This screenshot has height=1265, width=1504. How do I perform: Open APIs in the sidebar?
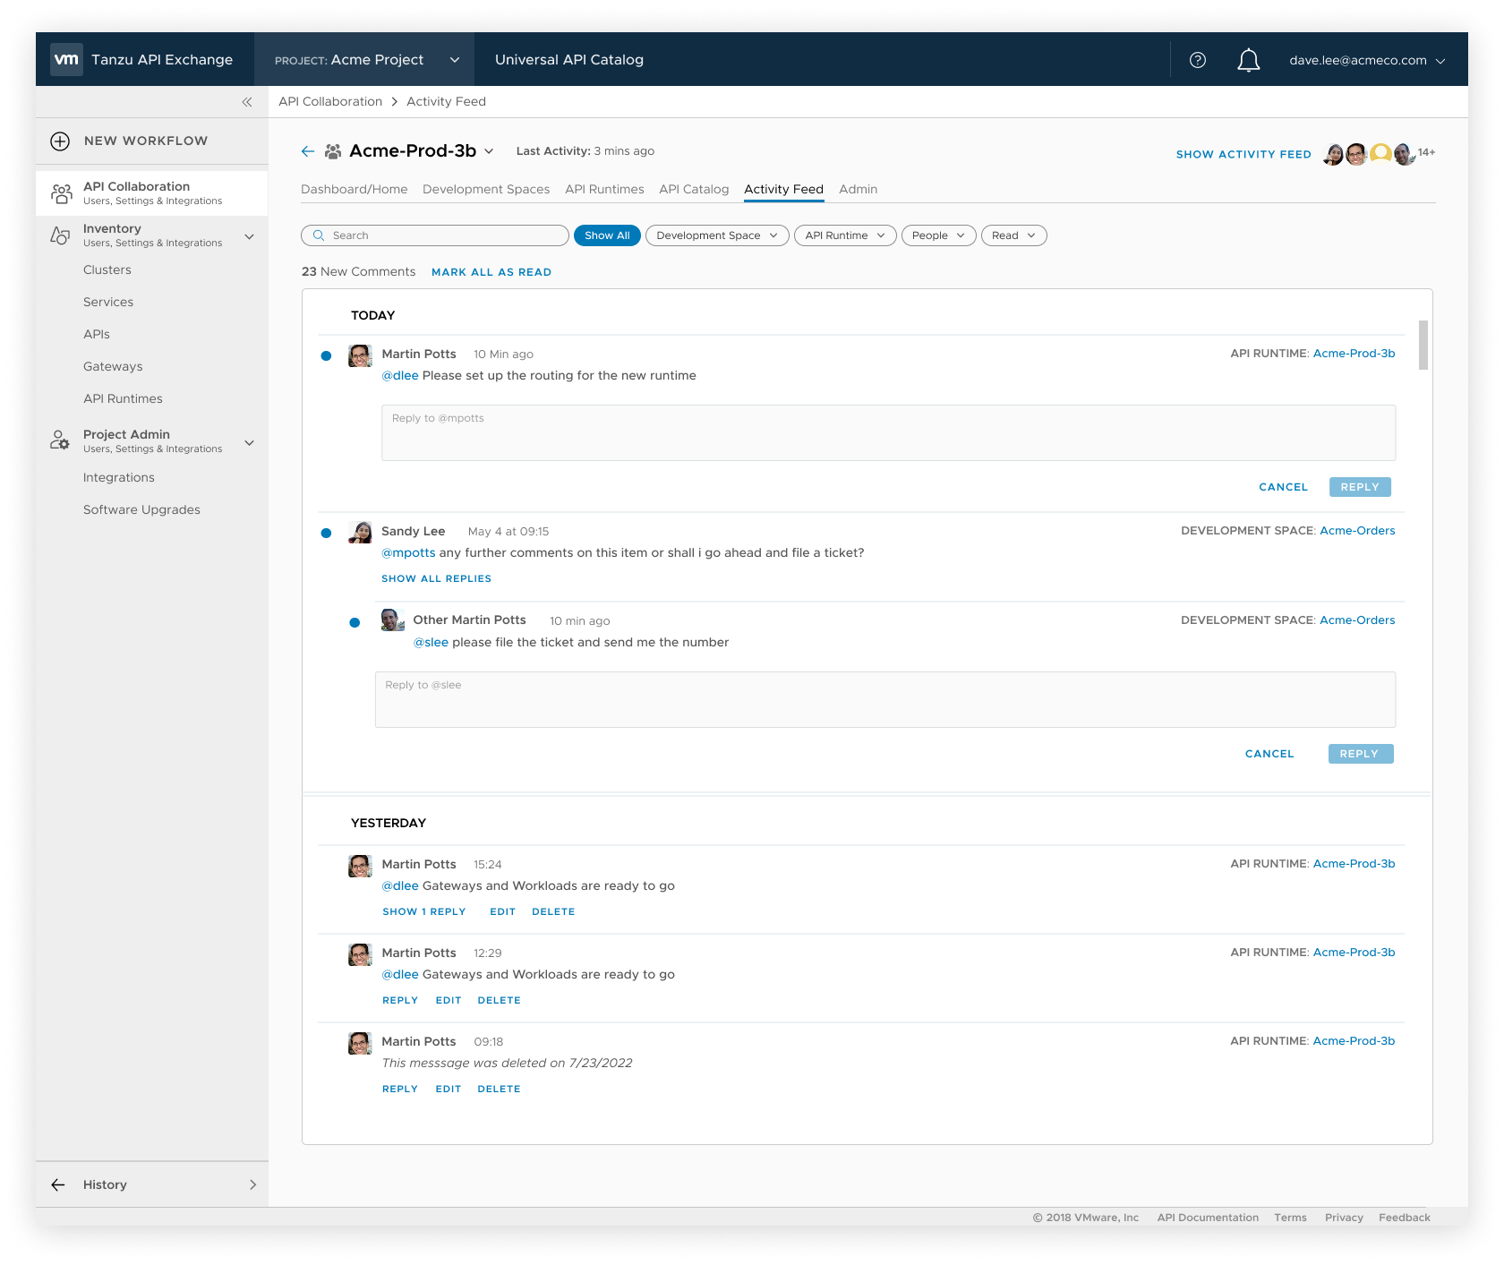point(97,334)
